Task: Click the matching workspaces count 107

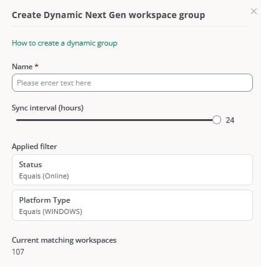Action: click(18, 252)
